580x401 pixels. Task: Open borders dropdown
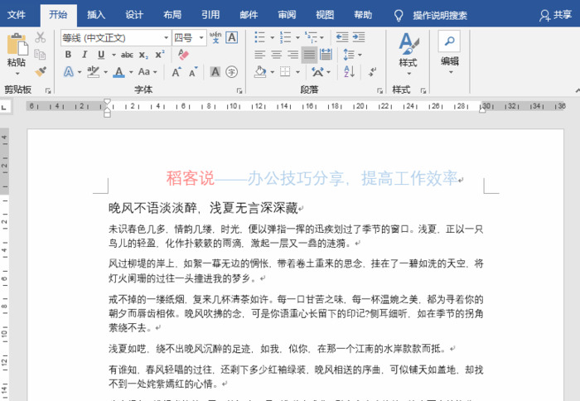coord(297,72)
